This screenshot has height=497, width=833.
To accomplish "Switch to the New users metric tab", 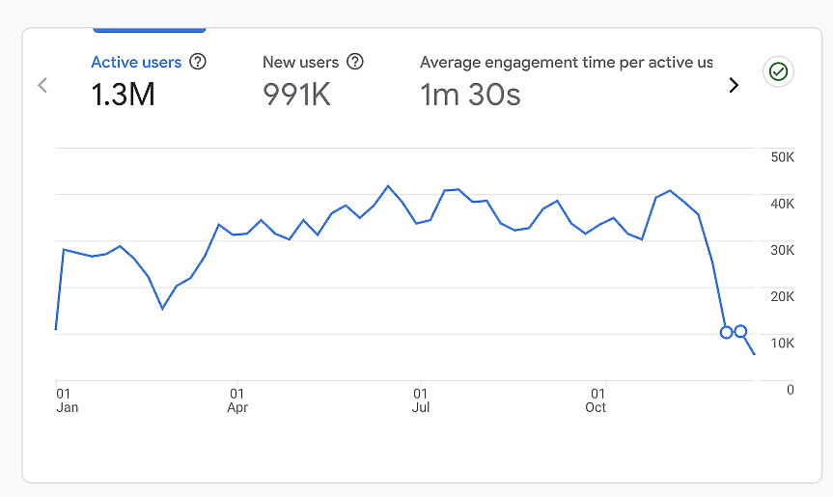I will tap(300, 62).
